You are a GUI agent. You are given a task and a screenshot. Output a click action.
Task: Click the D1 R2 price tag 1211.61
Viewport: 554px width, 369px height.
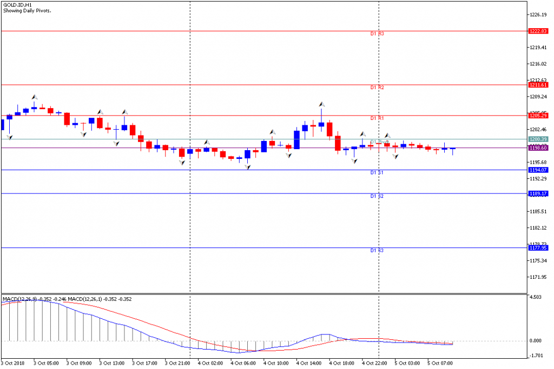click(x=538, y=85)
